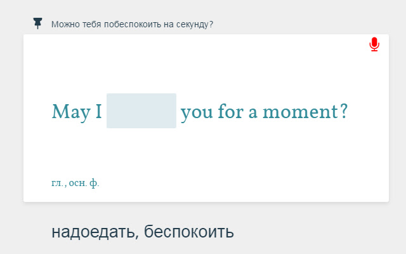Activate the red microphone icon
406x254 pixels.
[x=374, y=44]
